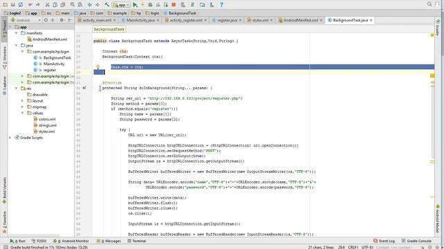The width and height of the screenshot is (444, 249).
Task: Select the drawable folder
Action: coord(37,95)
